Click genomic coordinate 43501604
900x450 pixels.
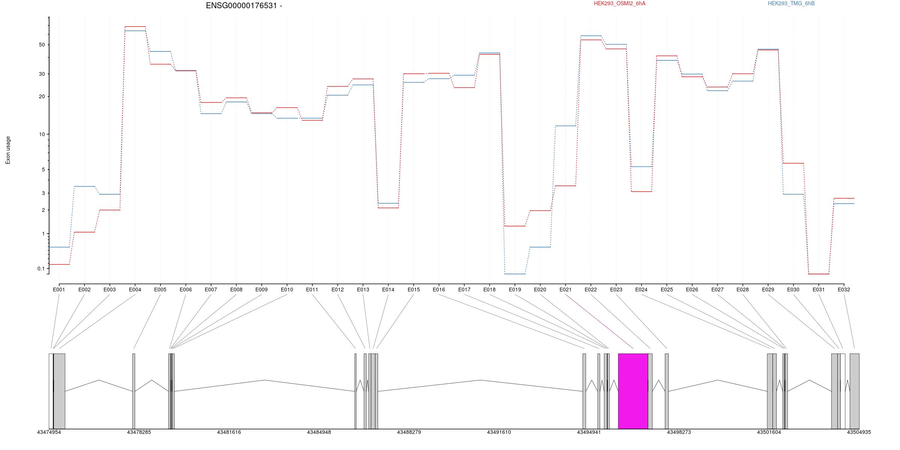tap(769, 432)
